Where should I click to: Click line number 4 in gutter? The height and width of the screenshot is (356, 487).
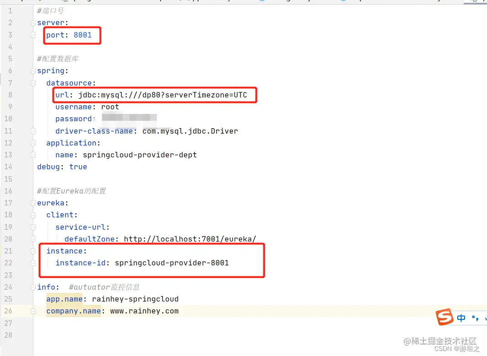coord(10,47)
